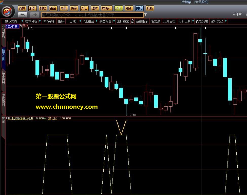Image resolution: width=247 pixels, height=195 pixels.
Task: Select the 日线 daily period
Action: pyautogui.click(x=73, y=21)
